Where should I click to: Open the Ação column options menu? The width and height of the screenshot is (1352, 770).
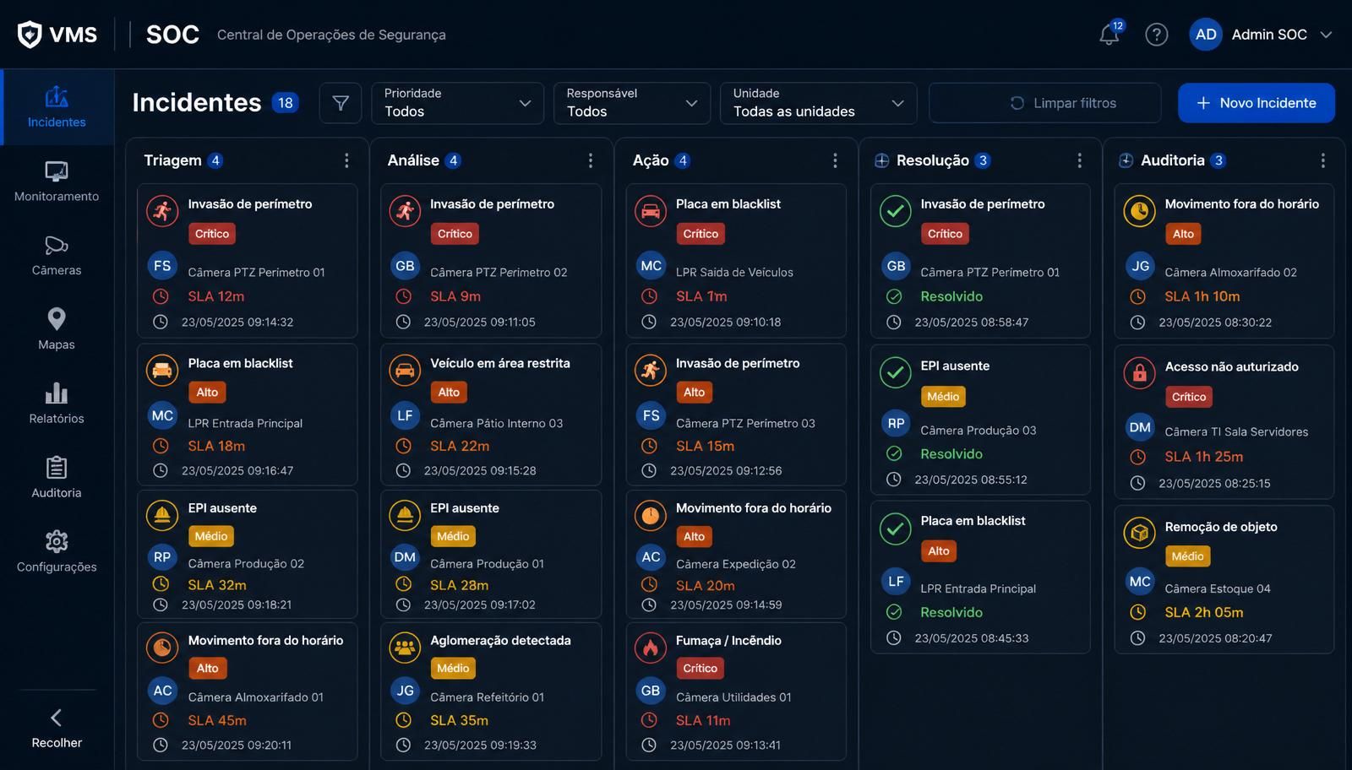pyautogui.click(x=835, y=160)
